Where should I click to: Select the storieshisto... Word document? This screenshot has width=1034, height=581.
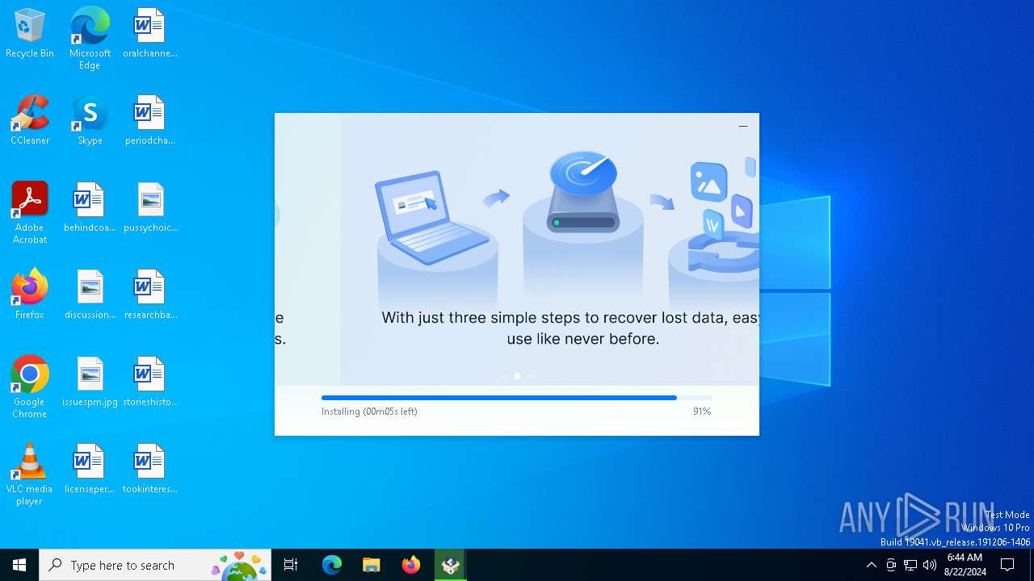click(149, 382)
